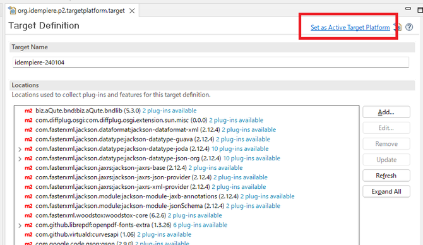Click m2 icon of woodstox-core row
This screenshot has width=423, height=245.
(x=28, y=215)
